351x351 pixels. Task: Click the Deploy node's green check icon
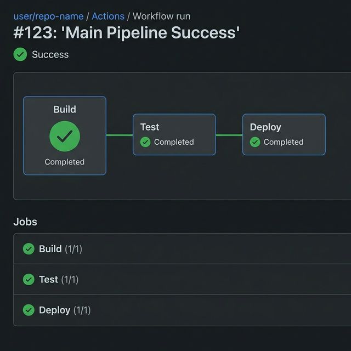coord(255,142)
